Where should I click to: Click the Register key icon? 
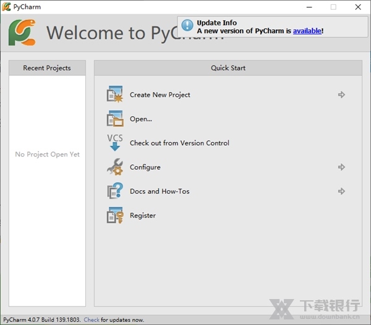click(x=115, y=216)
